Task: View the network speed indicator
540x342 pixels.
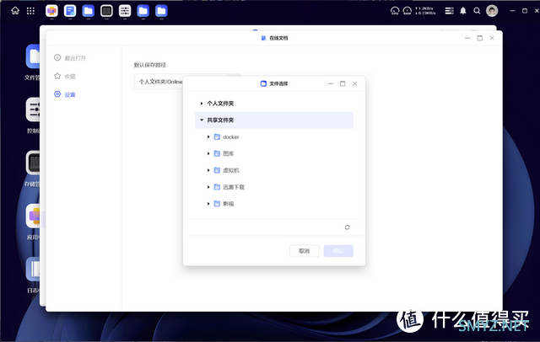Action: (425, 11)
